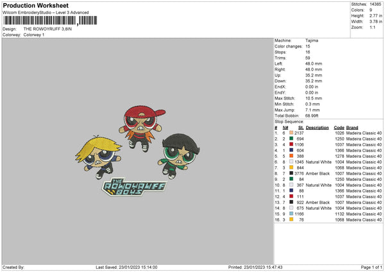Click the peach swatch in stop 1
This screenshot has height=272, width=385.
pyautogui.click(x=291, y=133)
